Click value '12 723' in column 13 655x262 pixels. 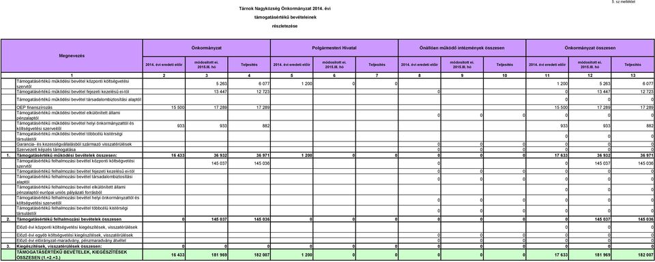(x=646, y=91)
